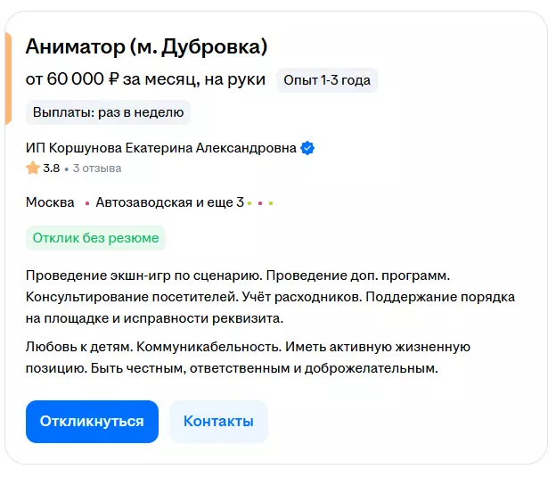Image resolution: width=556 pixels, height=477 pixels.
Task: Click the blue verified employer checkmark
Action: 307,149
